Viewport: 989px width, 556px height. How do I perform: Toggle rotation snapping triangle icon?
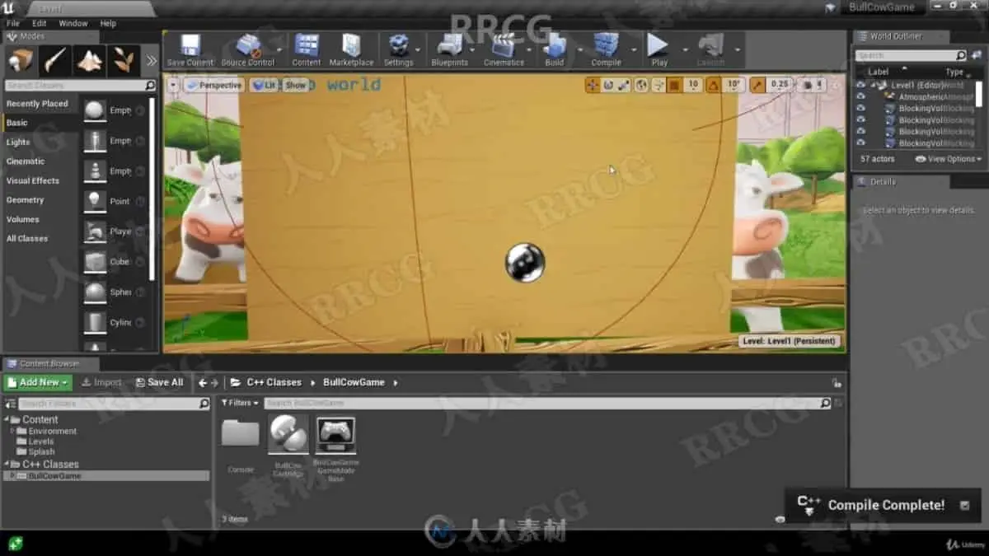713,85
